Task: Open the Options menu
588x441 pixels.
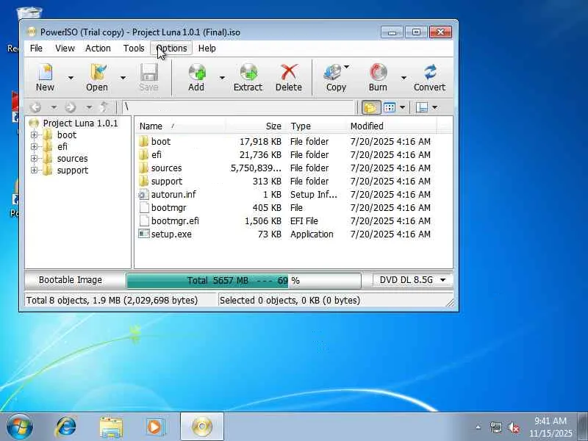Action: (171, 49)
